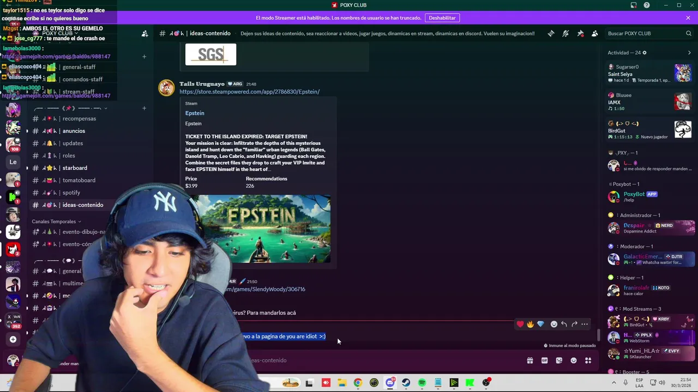698x392 pixels.
Task: Click the Tails Uruguayo username
Action: point(202,84)
